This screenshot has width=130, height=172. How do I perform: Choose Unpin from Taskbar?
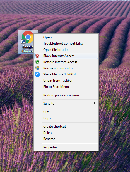66,81
